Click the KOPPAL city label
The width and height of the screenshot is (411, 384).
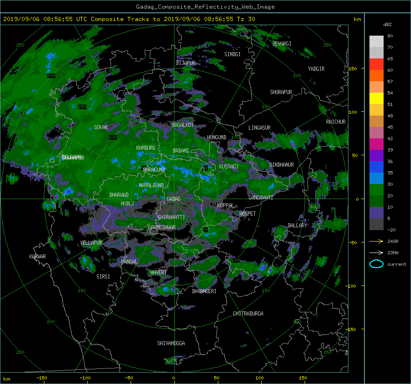226,205
